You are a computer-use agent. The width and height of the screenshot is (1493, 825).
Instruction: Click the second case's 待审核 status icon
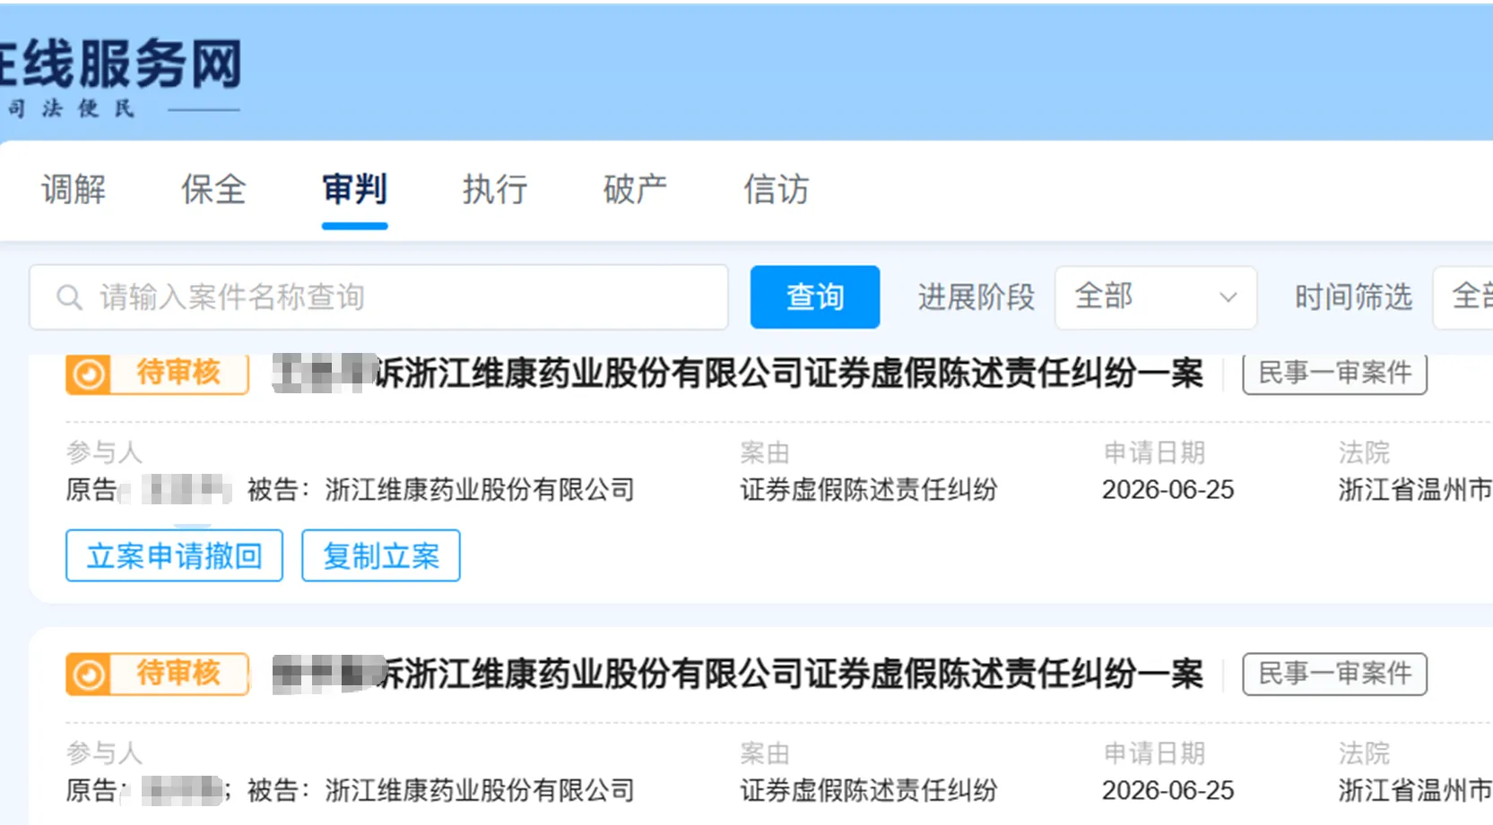pos(88,675)
